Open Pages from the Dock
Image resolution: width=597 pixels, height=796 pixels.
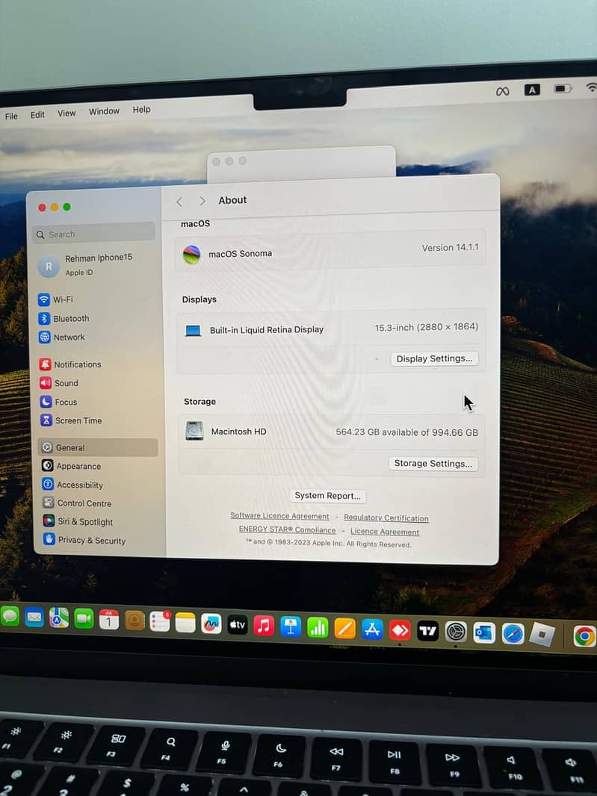click(345, 629)
